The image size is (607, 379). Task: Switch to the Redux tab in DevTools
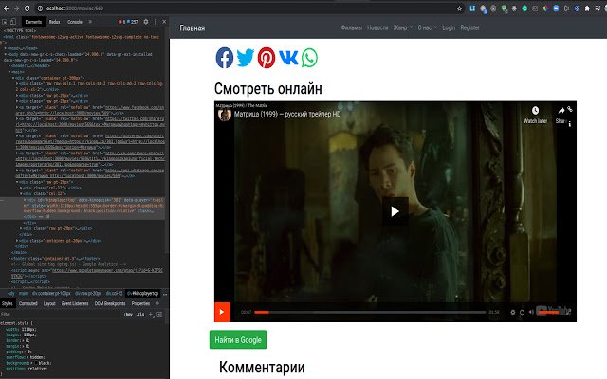[x=55, y=22]
